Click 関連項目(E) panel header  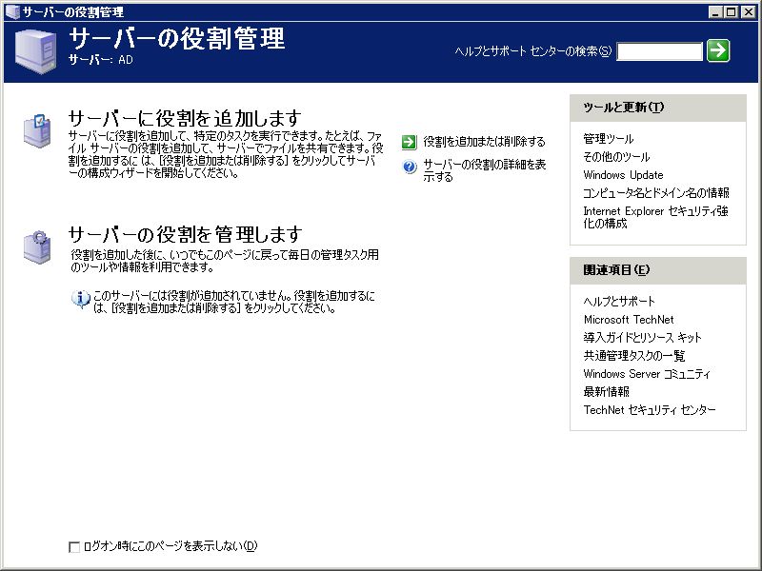click(658, 270)
